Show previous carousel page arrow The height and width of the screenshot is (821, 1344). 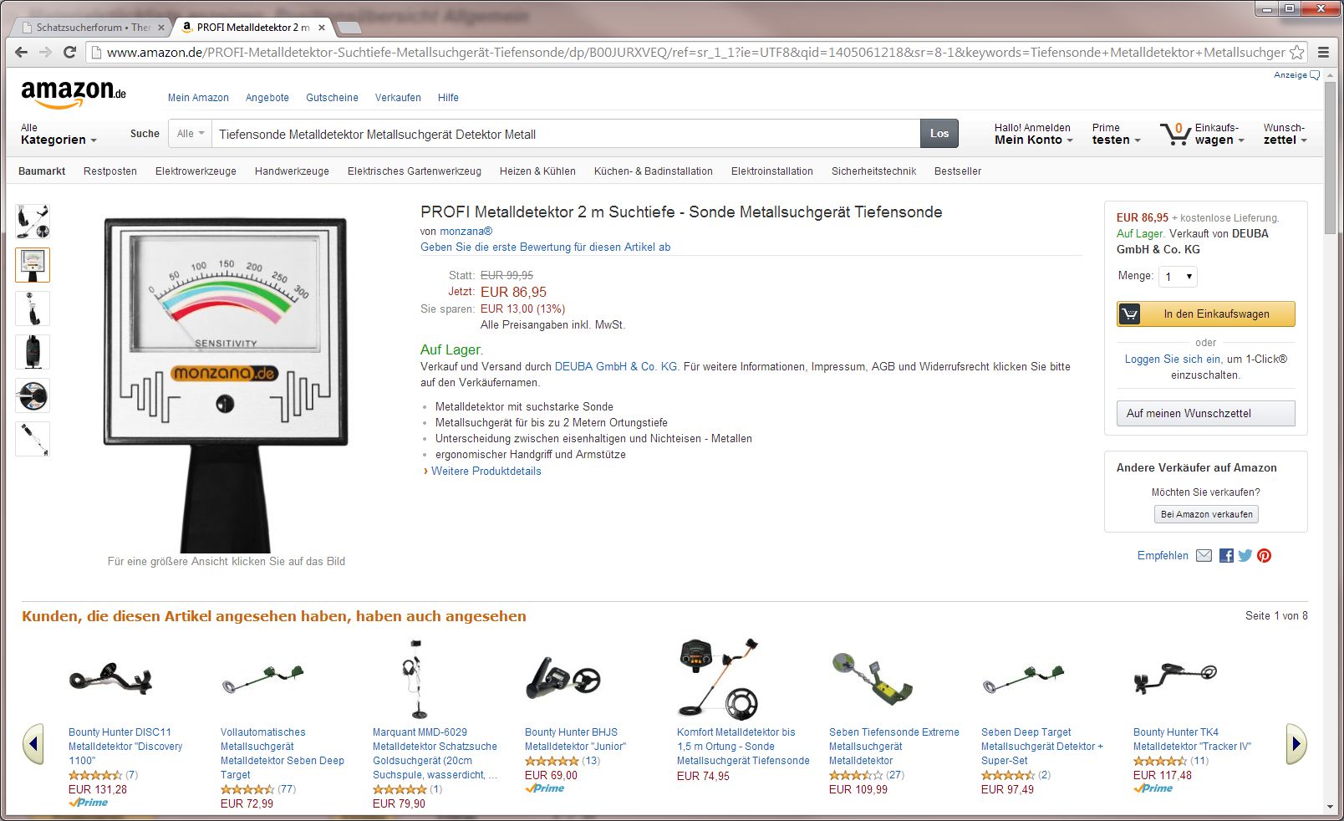pyautogui.click(x=33, y=743)
